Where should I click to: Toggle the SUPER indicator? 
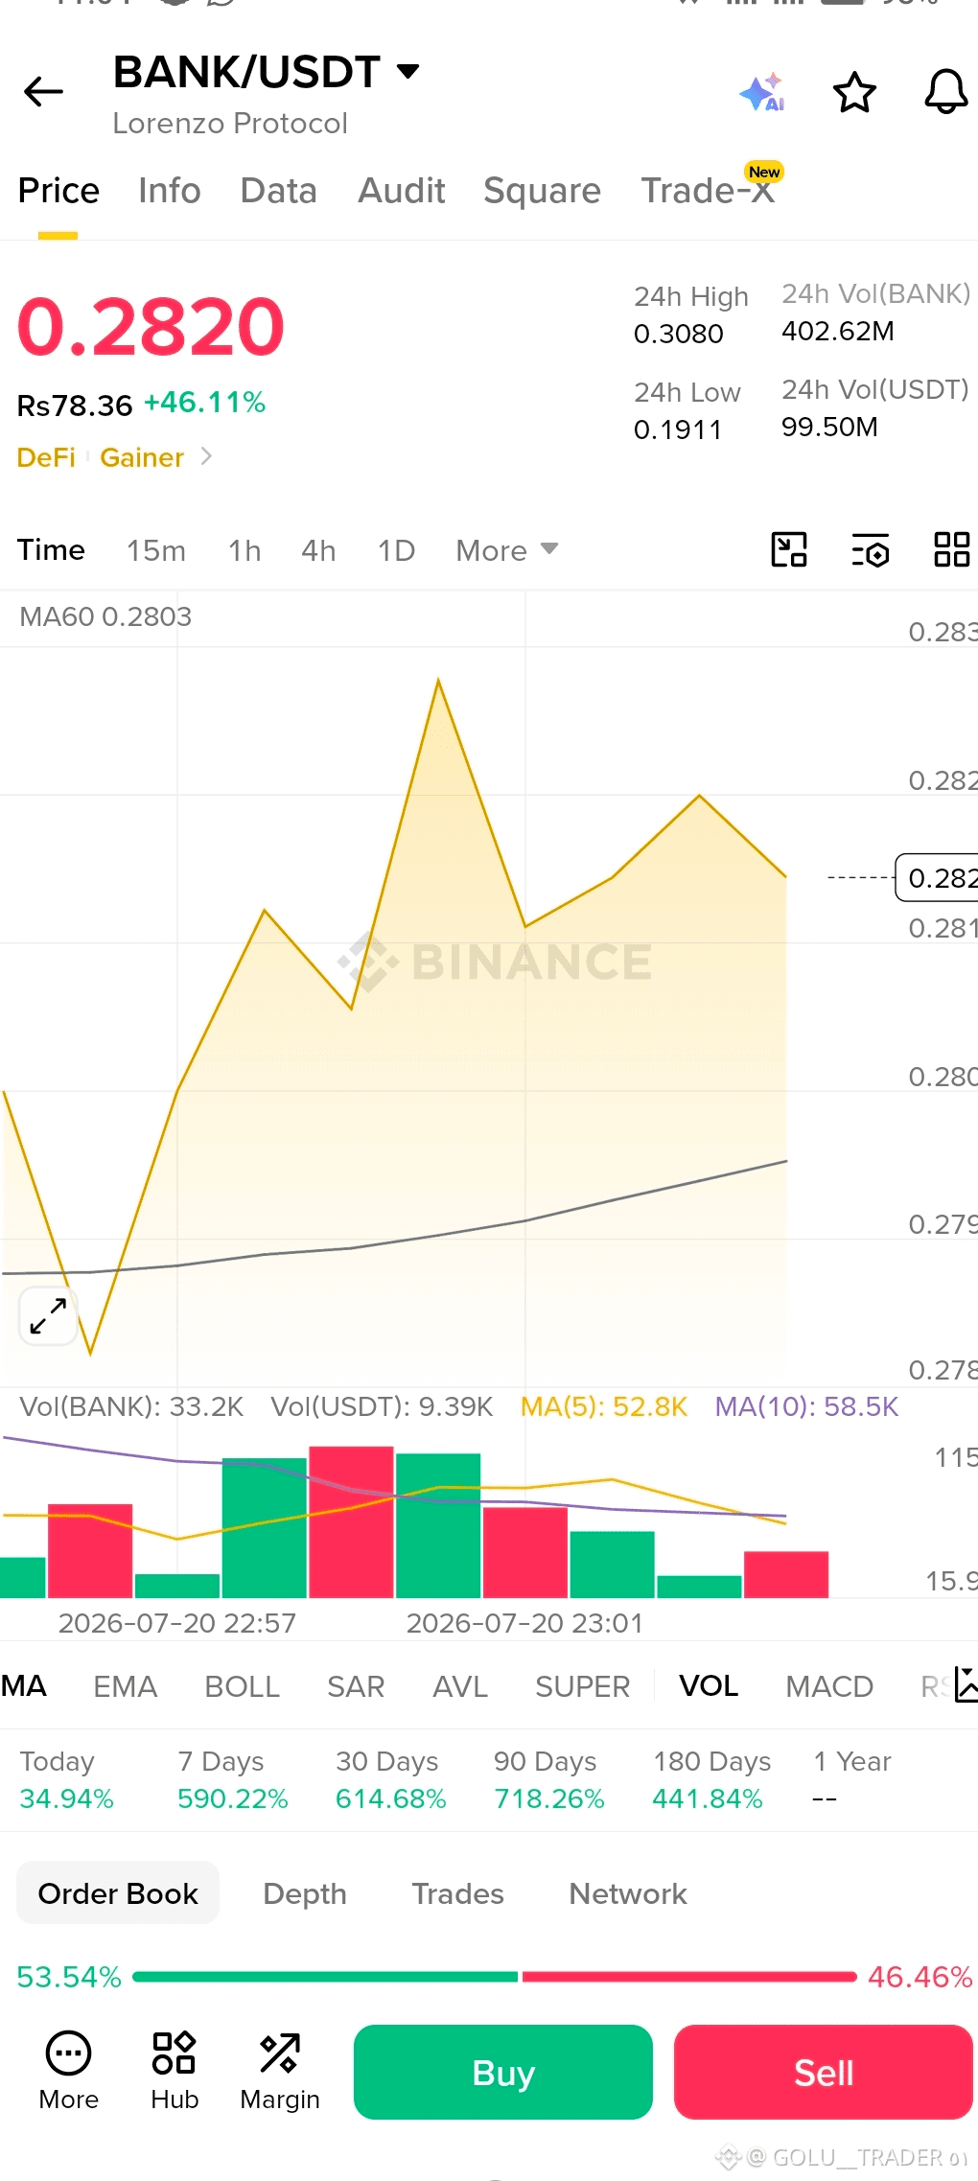[x=583, y=1685]
